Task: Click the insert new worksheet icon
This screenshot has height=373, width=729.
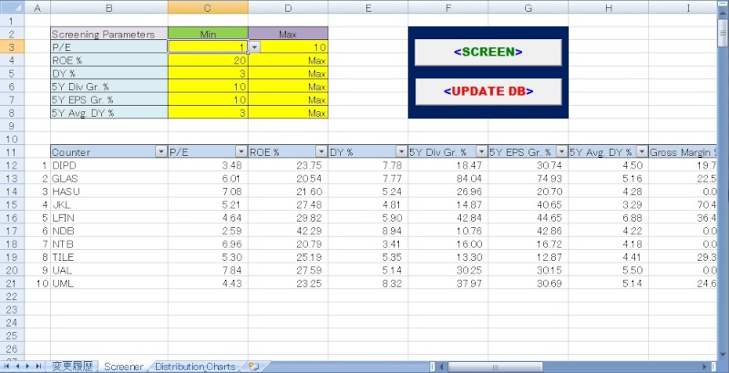Action: point(253,367)
